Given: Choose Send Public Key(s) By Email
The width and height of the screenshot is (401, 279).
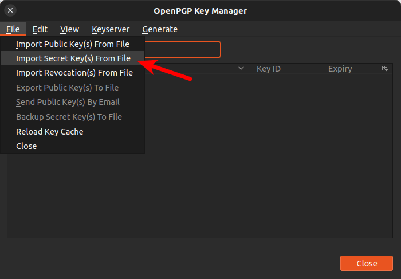Looking at the screenshot, I should click(68, 102).
